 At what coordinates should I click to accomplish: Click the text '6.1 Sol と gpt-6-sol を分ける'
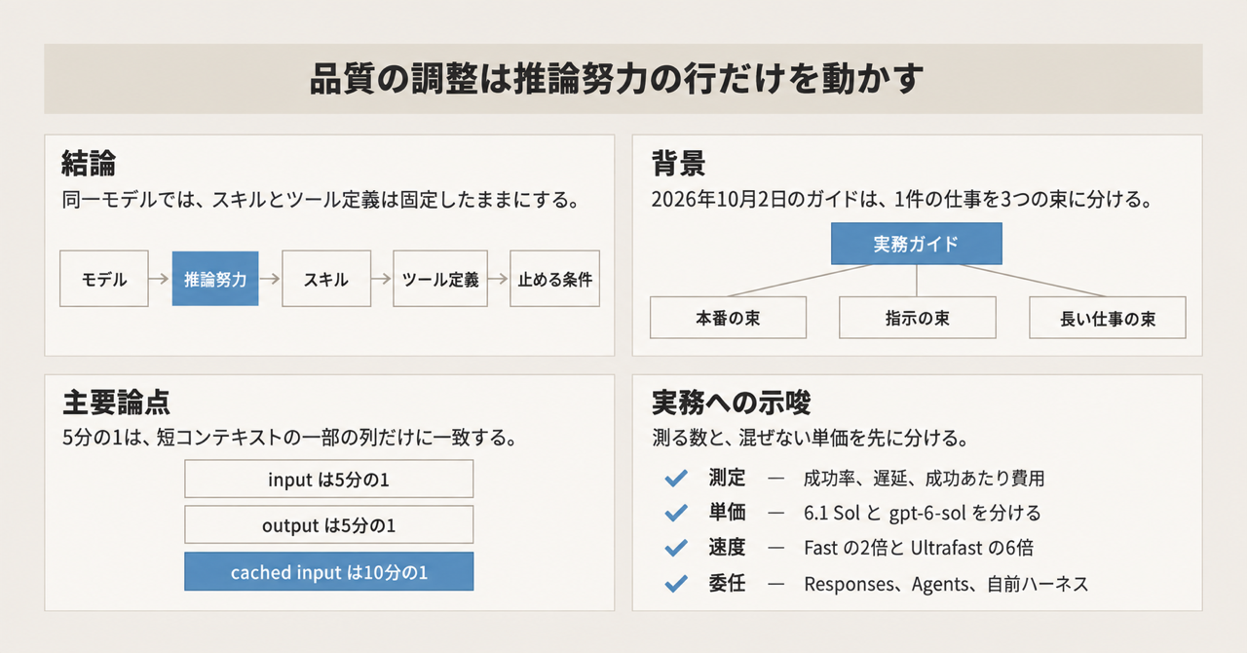[x=923, y=514]
